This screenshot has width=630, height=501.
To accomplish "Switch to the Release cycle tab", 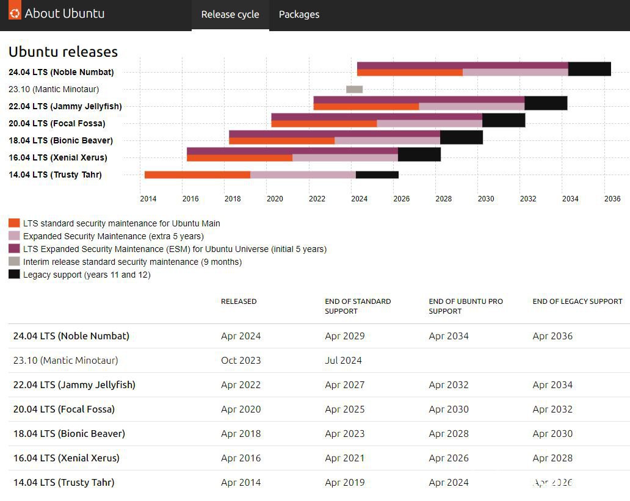I will click(x=230, y=15).
